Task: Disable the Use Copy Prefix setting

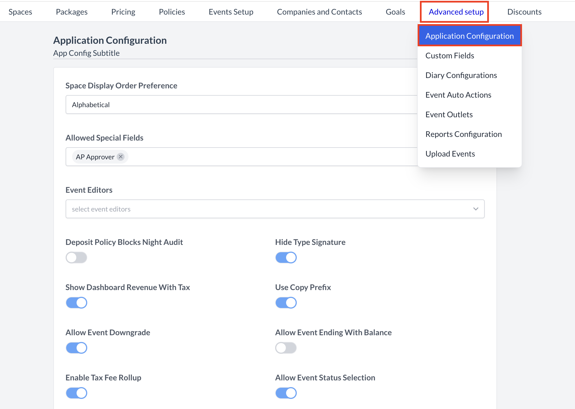Action: (286, 302)
